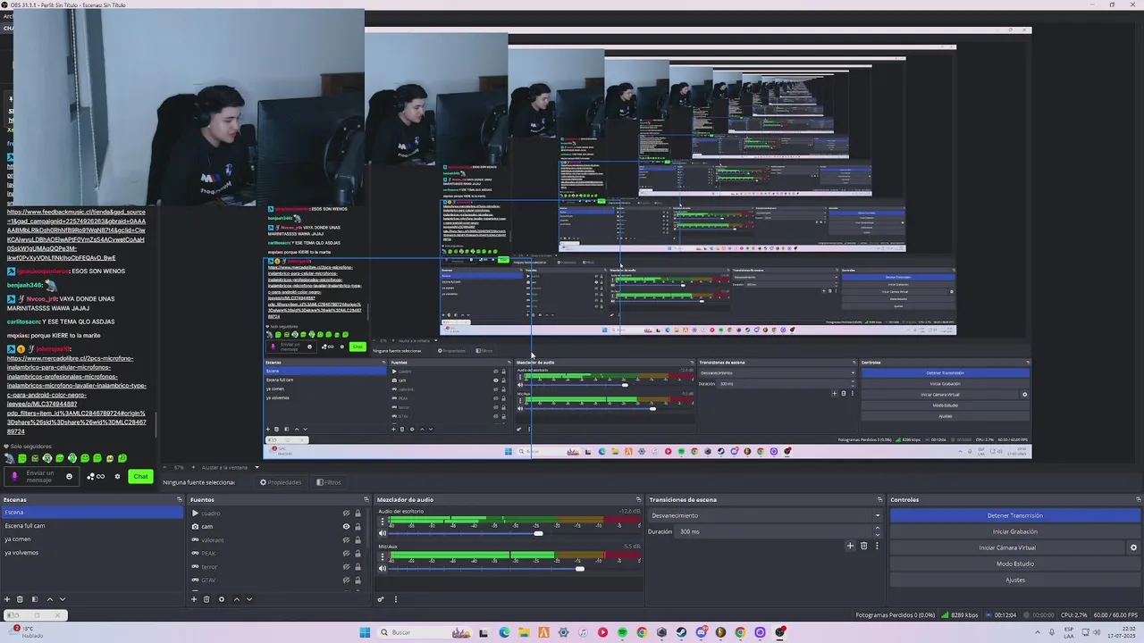Open Filtros for the source
This screenshot has width=1144, height=643.
click(x=329, y=482)
